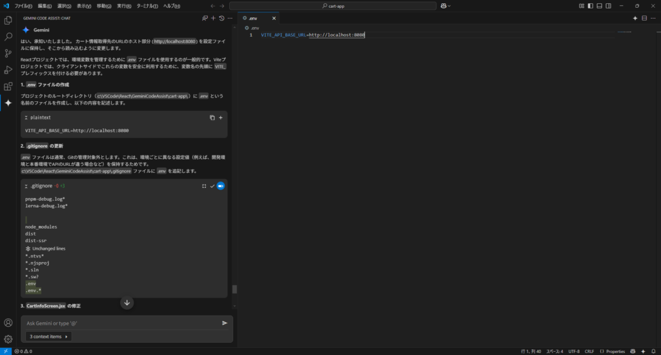
Task: Click Gemini sparkle icon in status bar
Action: 643,351
